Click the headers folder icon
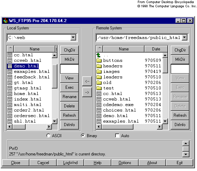The width and height of the screenshot is (197, 171). pyautogui.click(x=99, y=66)
